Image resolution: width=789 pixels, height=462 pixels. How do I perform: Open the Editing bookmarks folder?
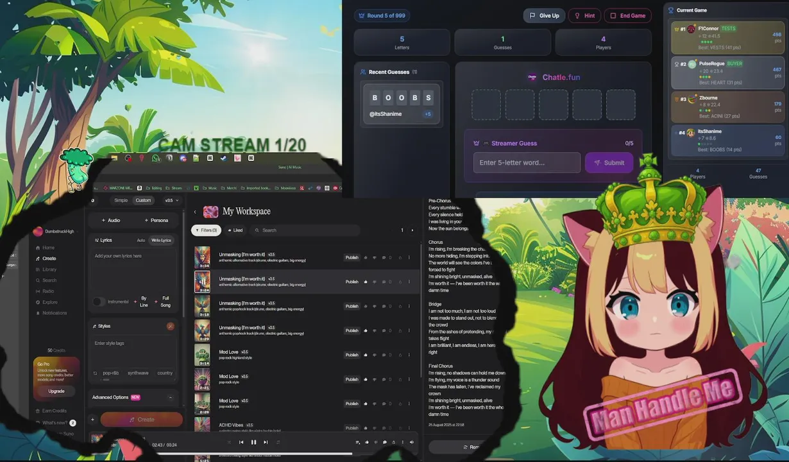pos(155,188)
